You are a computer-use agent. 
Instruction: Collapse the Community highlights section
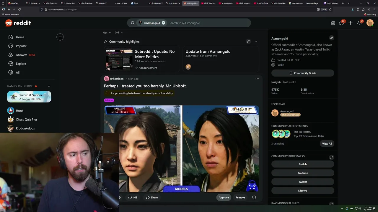tap(256, 42)
